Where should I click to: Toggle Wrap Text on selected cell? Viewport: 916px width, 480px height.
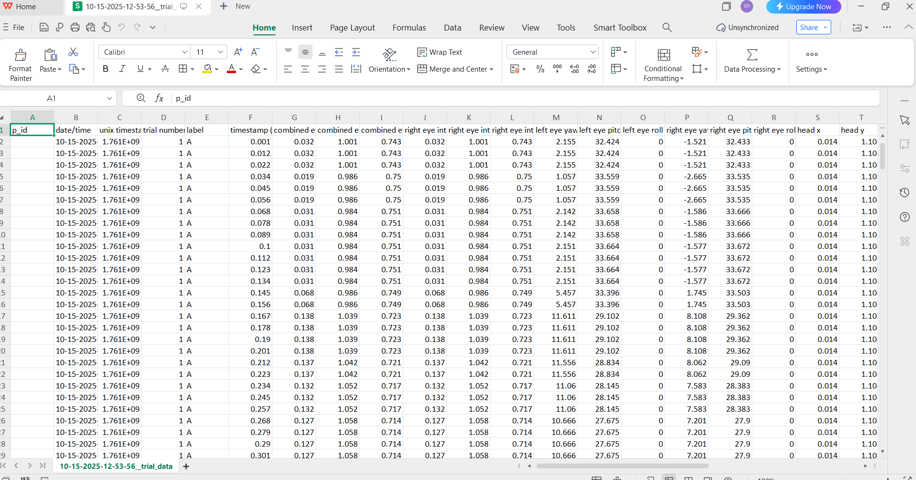pyautogui.click(x=440, y=52)
